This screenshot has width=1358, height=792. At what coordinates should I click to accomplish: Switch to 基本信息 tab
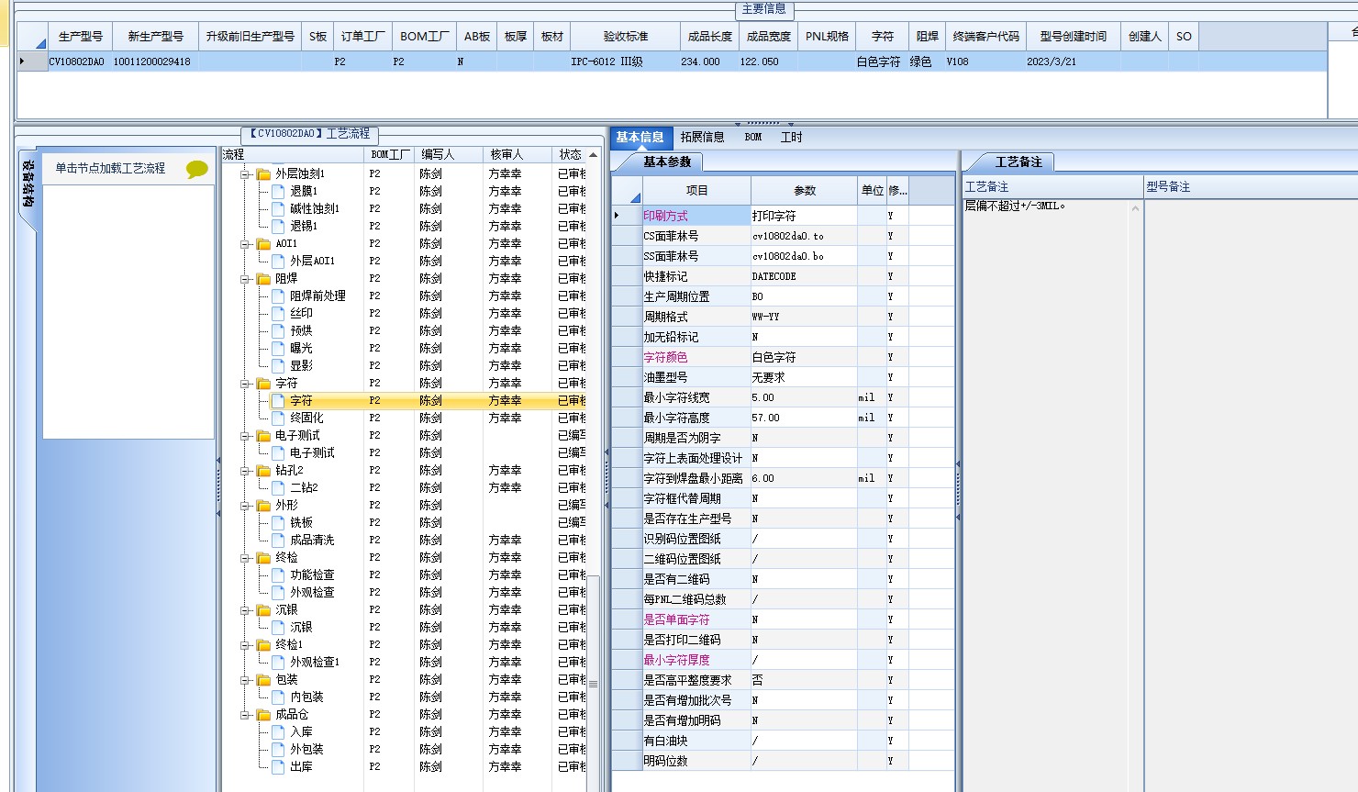640,138
